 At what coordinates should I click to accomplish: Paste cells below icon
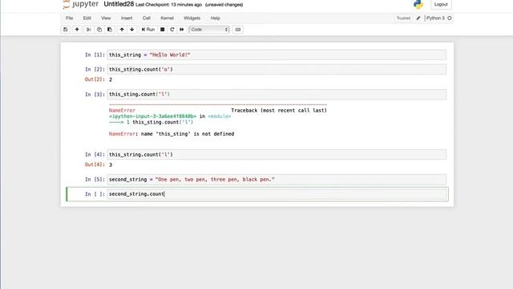[110, 30]
